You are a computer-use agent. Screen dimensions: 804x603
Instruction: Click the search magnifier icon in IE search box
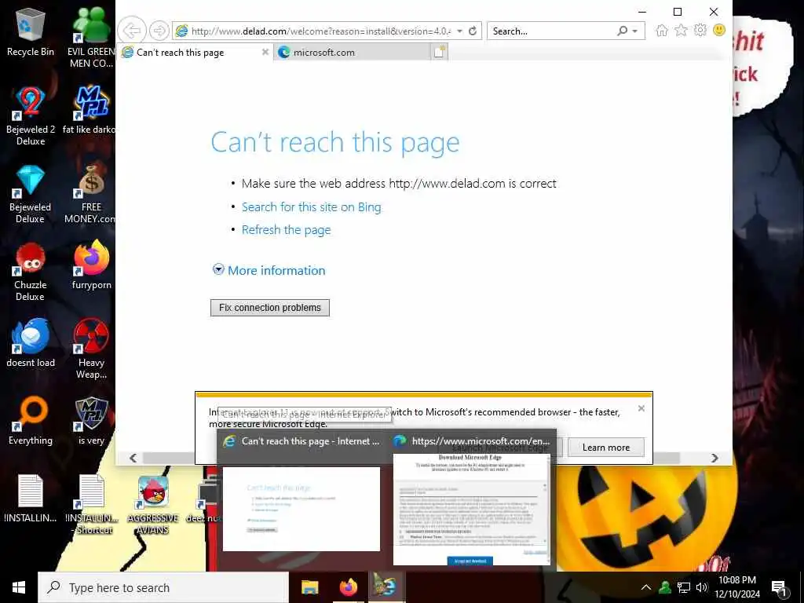(x=622, y=31)
